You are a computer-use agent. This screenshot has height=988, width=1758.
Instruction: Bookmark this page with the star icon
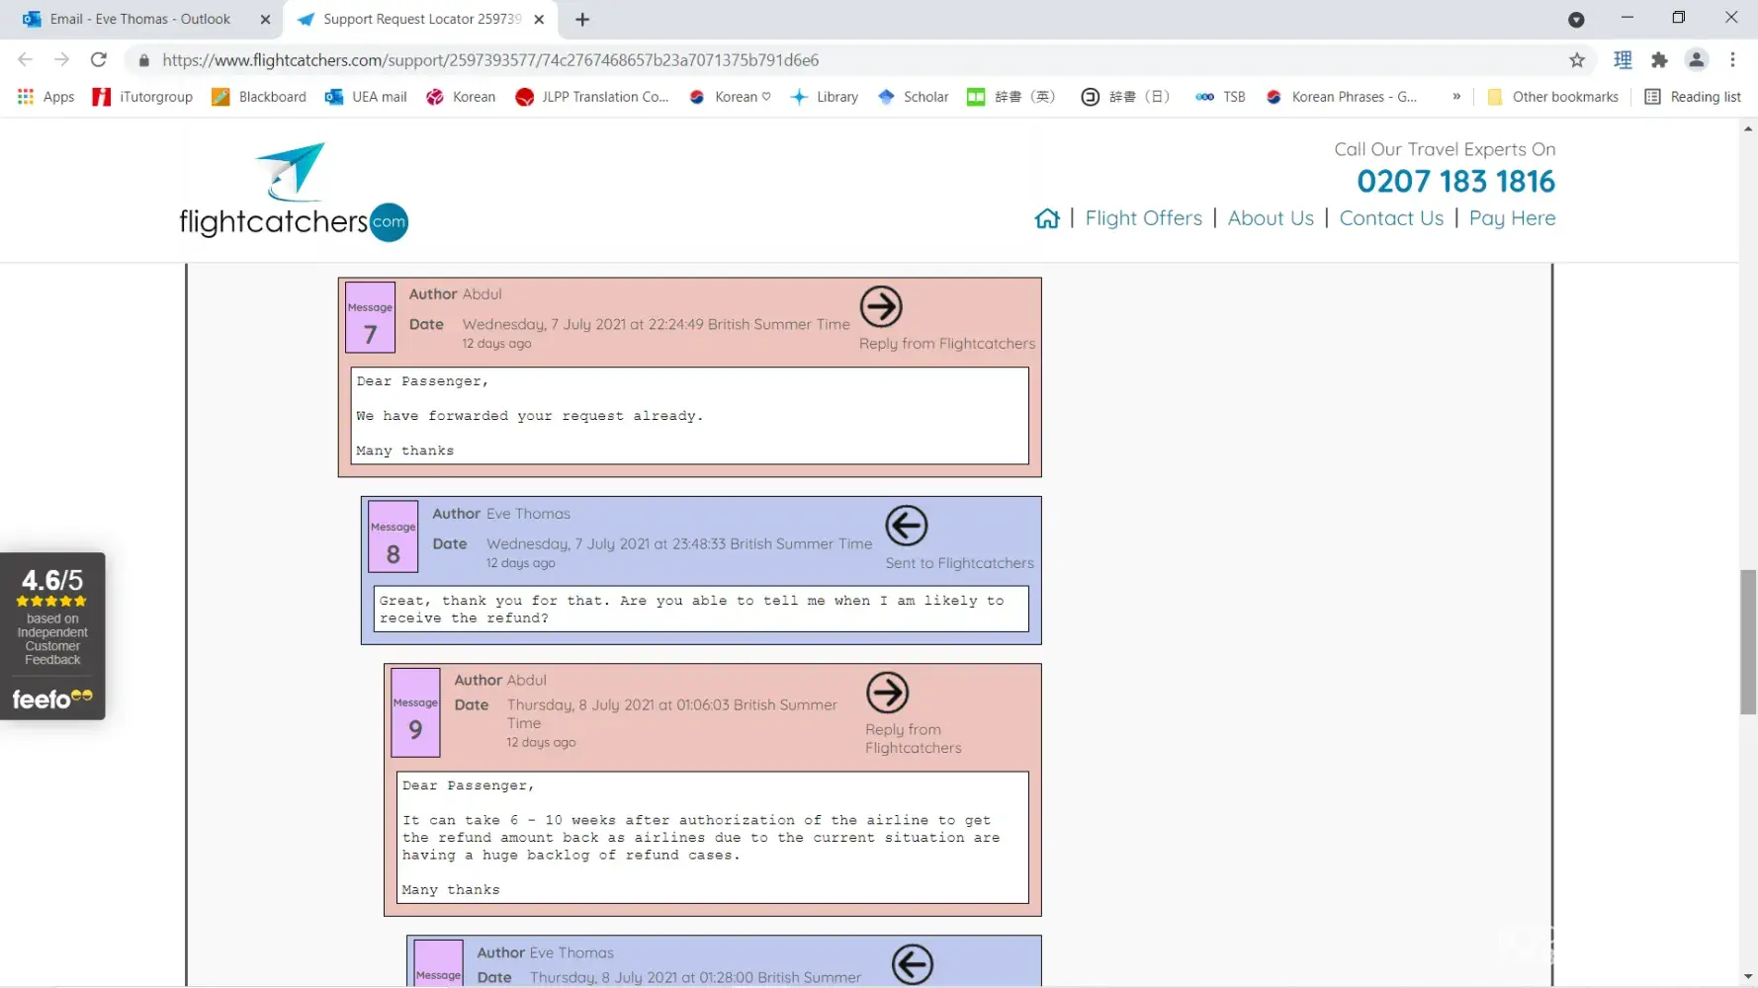tap(1577, 60)
